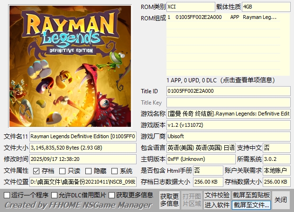294x212 pixels.
Task: Click the 文件位置 path field
Action: [x=83, y=182]
